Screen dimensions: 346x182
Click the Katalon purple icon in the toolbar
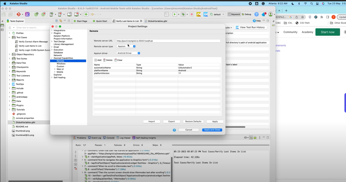[x=27, y=14]
